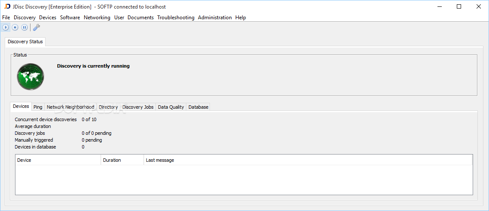Viewport: 489px width, 211px height.
Task: Open the Networking menu
Action: 97,18
